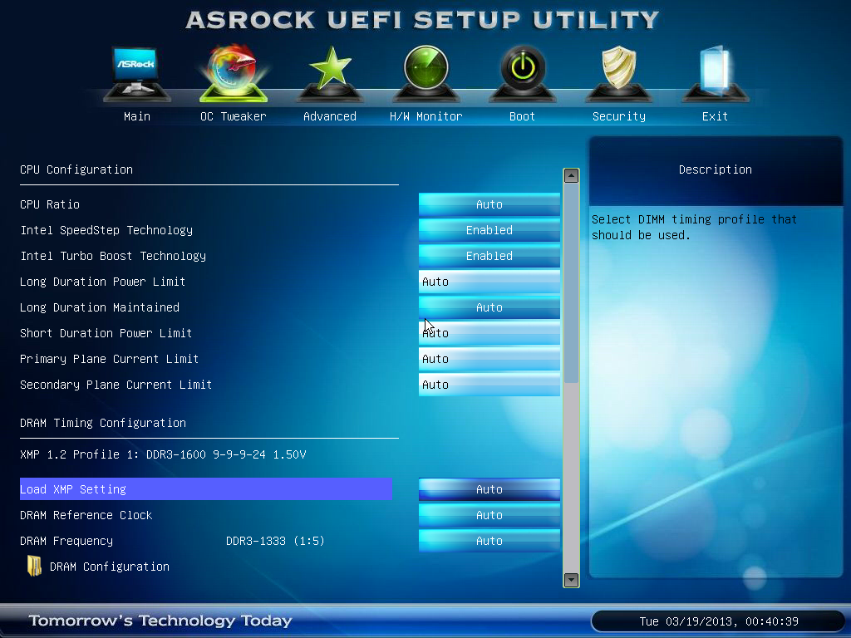Change Intel Turbo Boost Technology Enabled setting
Viewport: 851px width, 638px height.
pos(489,256)
